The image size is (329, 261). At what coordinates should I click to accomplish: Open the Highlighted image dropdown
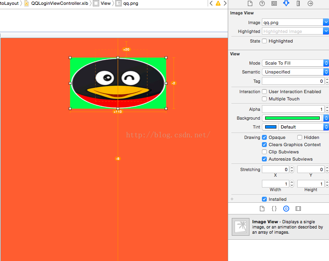tap(326, 31)
